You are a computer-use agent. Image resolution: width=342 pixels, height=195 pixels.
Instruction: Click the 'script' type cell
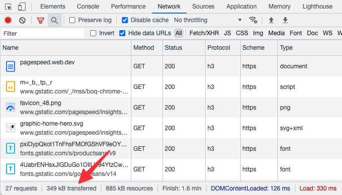287,87
